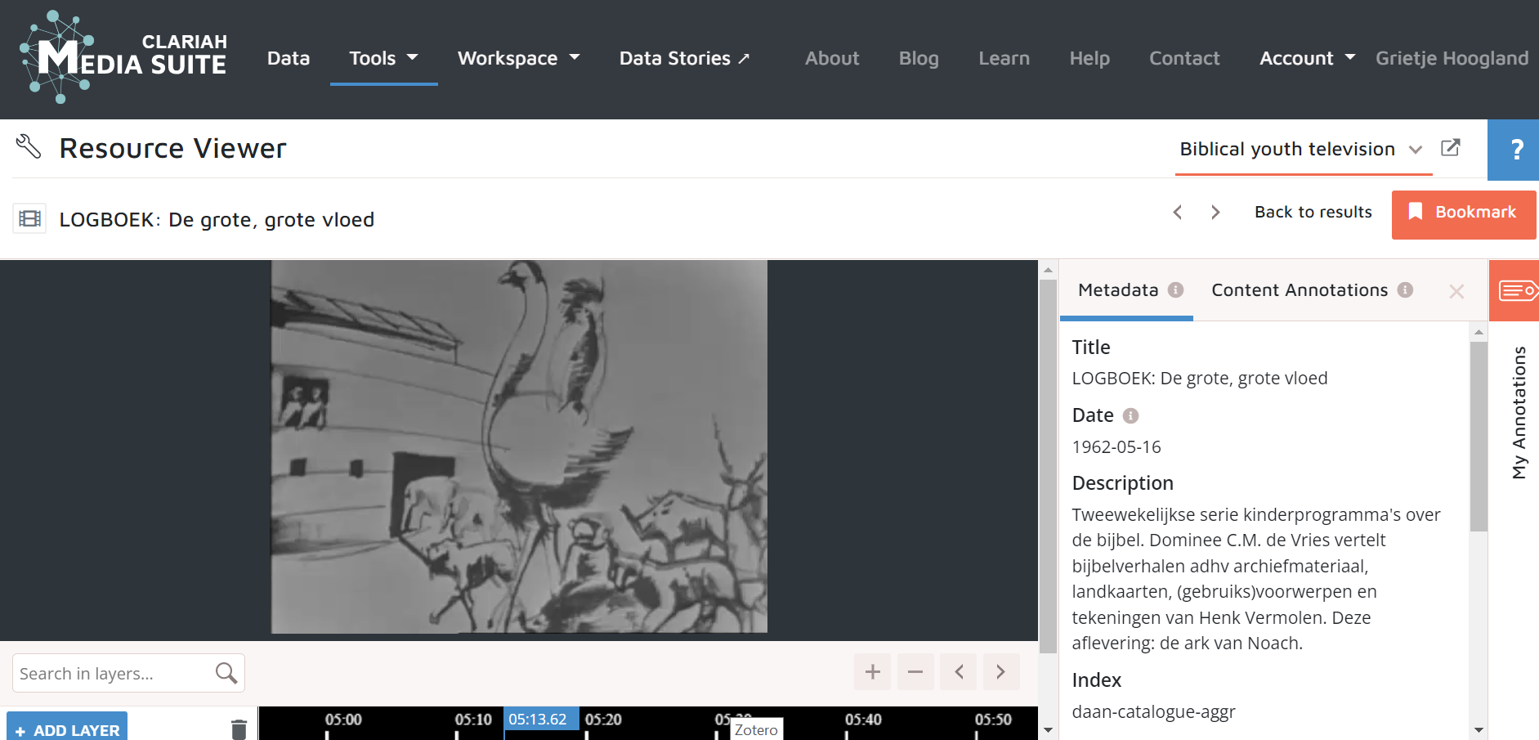
Task: Zoom out timeline with minus button
Action: click(915, 672)
